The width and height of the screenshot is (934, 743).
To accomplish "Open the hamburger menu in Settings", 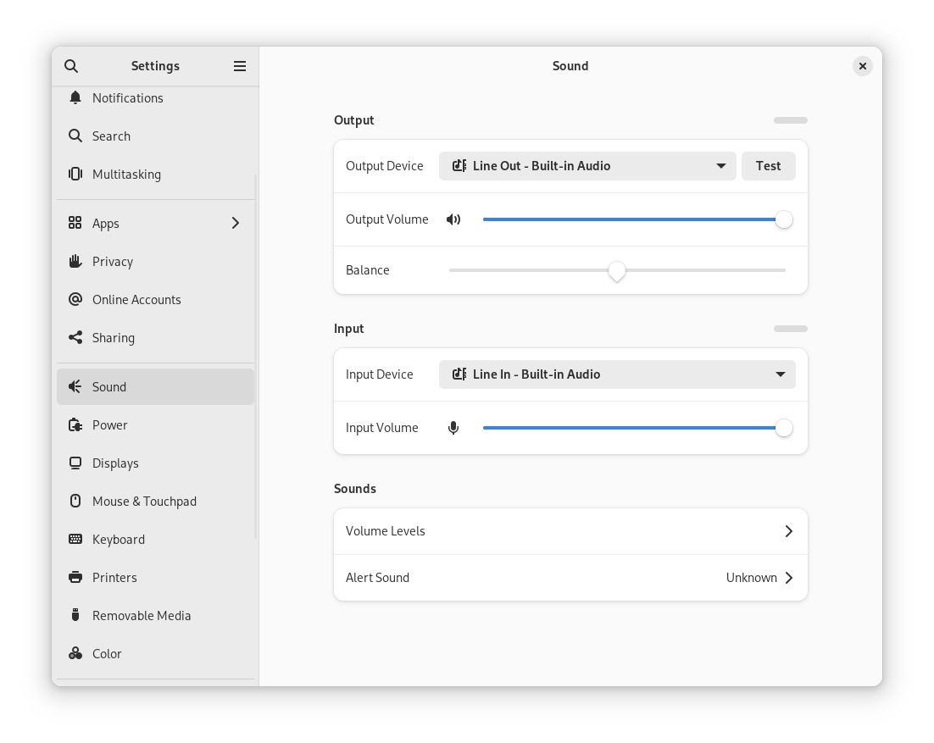I will (x=240, y=65).
